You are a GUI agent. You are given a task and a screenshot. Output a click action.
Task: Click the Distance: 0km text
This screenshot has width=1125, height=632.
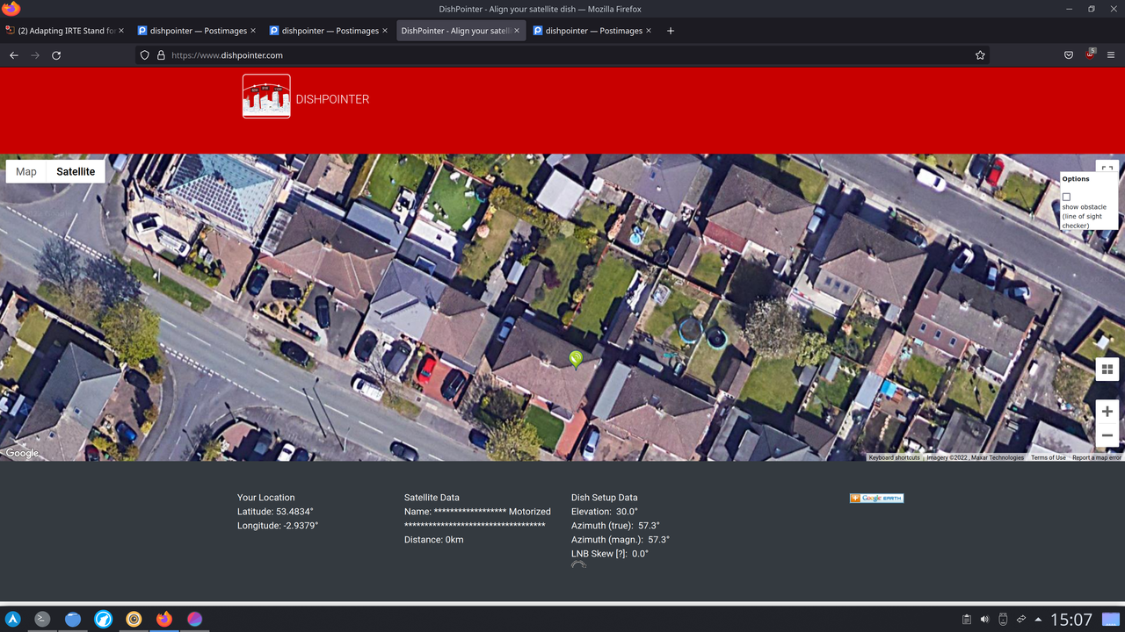pyautogui.click(x=434, y=540)
